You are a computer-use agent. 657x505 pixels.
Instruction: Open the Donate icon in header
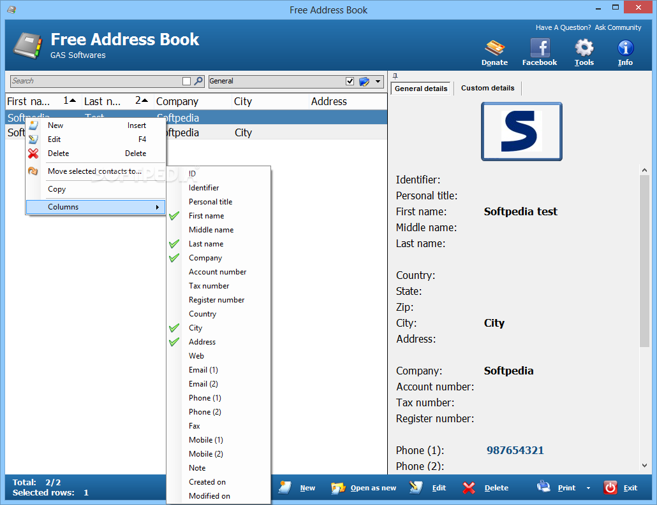[494, 48]
